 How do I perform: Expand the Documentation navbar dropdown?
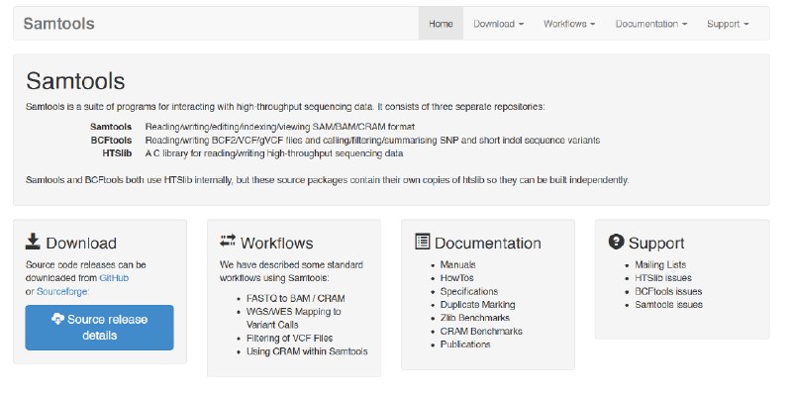(651, 24)
